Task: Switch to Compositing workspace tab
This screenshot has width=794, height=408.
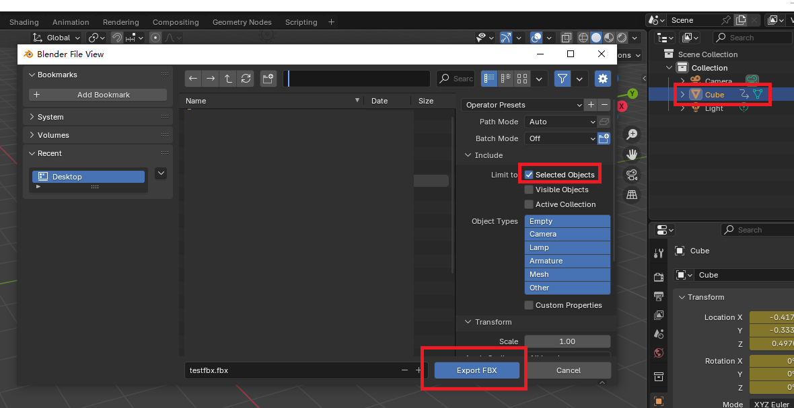Action: [x=176, y=22]
